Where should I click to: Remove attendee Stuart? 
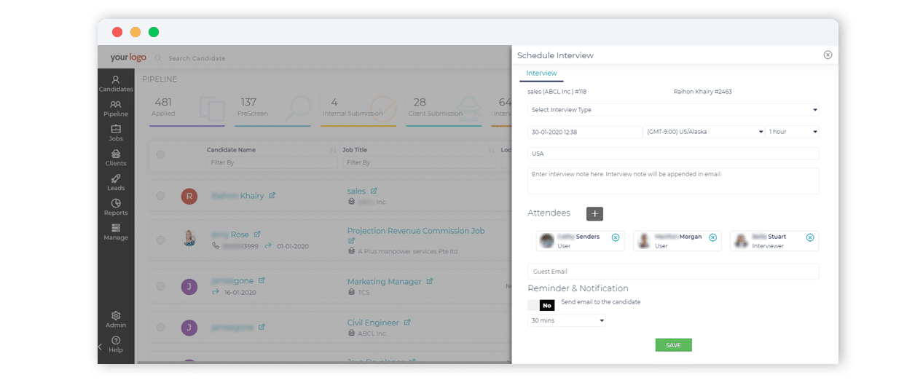tap(810, 237)
